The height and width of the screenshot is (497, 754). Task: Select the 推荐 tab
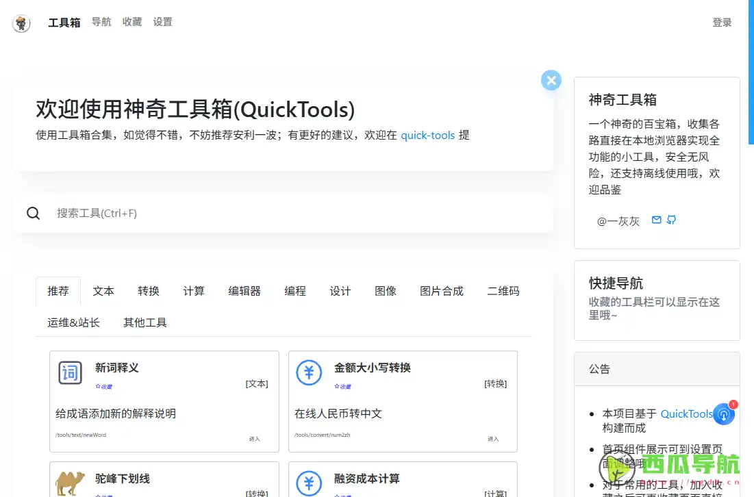tap(58, 291)
